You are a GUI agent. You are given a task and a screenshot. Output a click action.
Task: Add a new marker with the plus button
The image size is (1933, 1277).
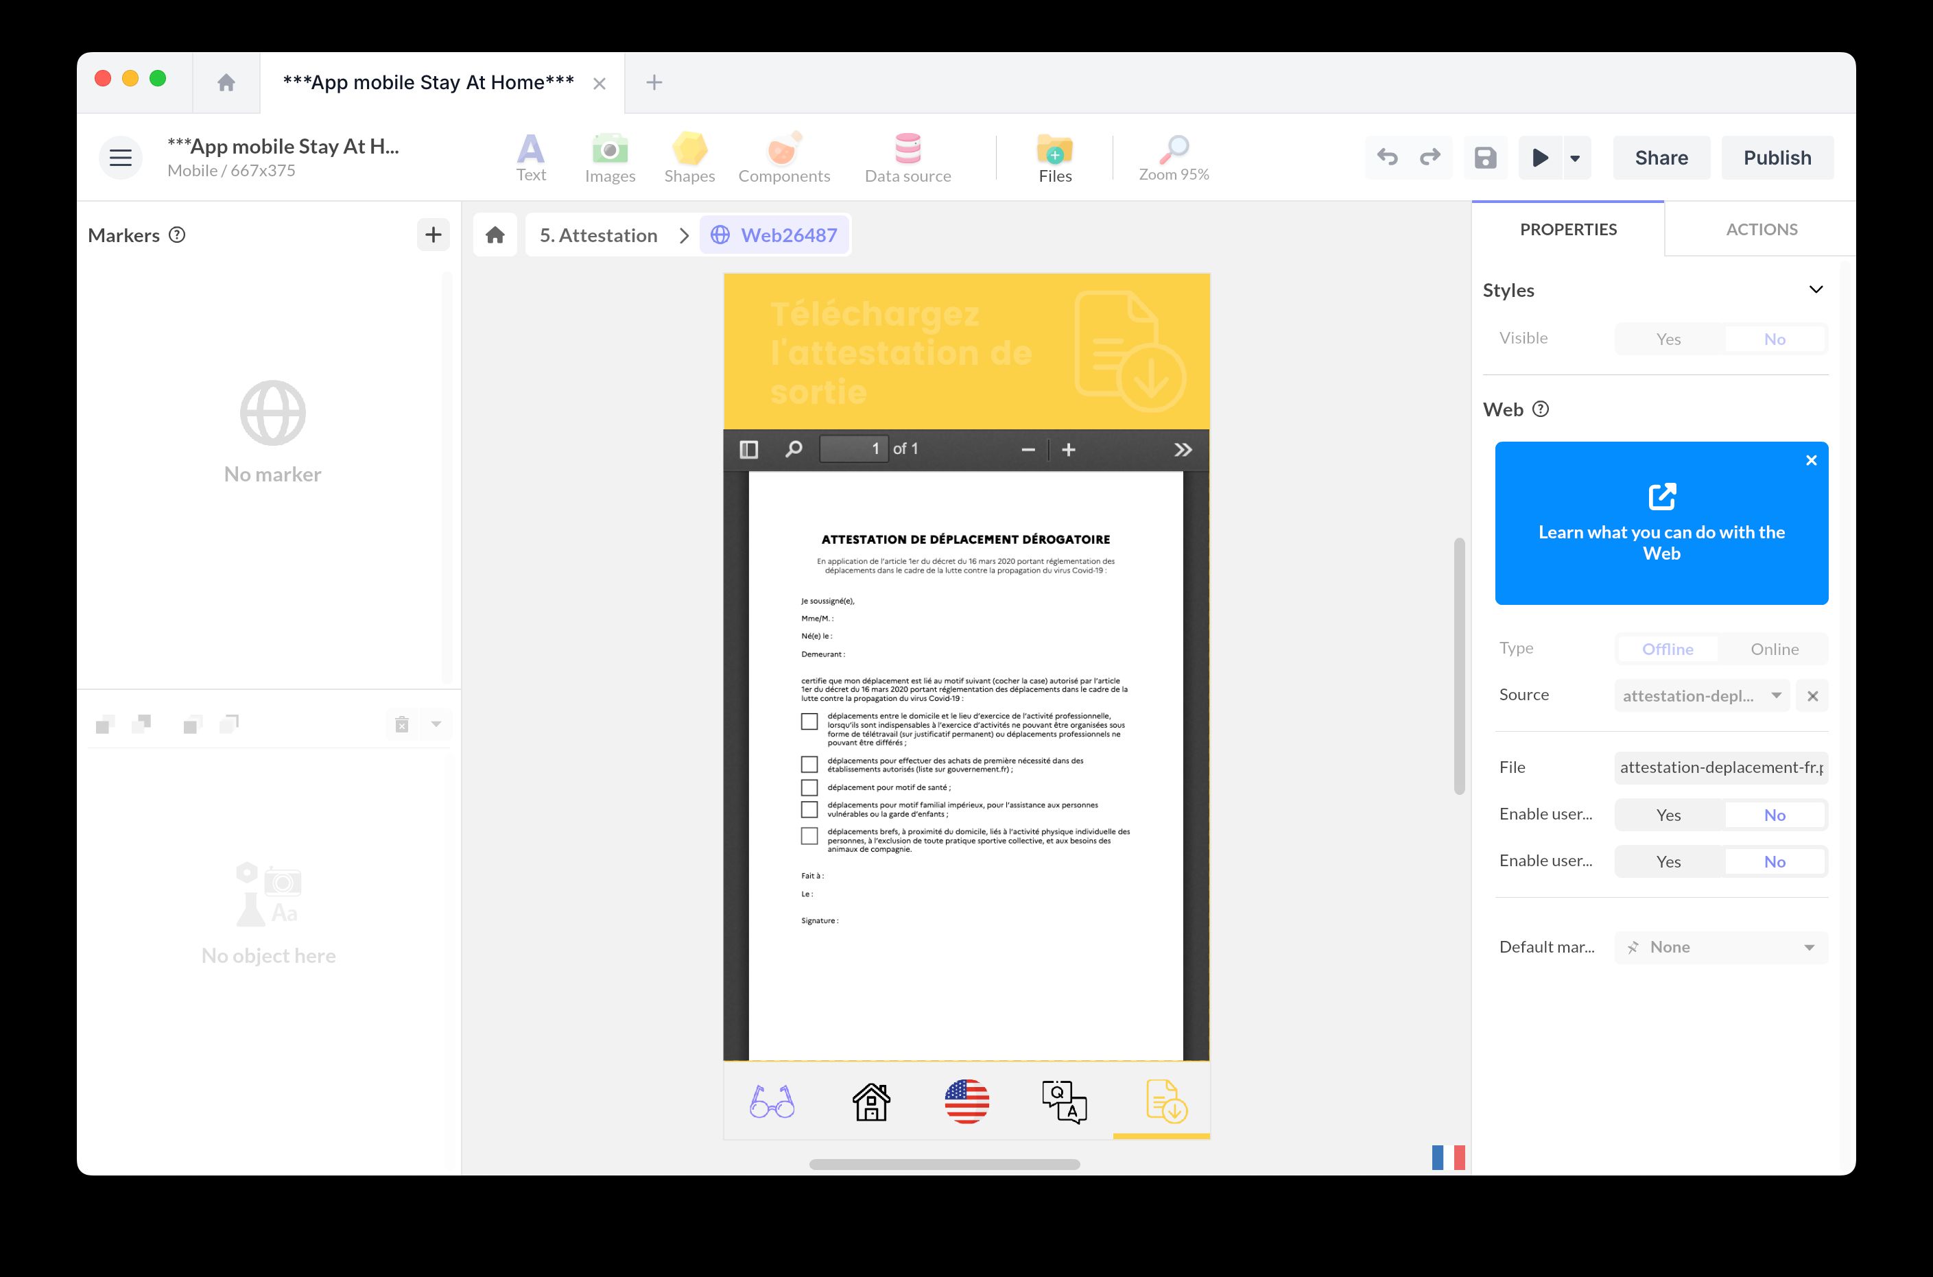click(x=433, y=235)
